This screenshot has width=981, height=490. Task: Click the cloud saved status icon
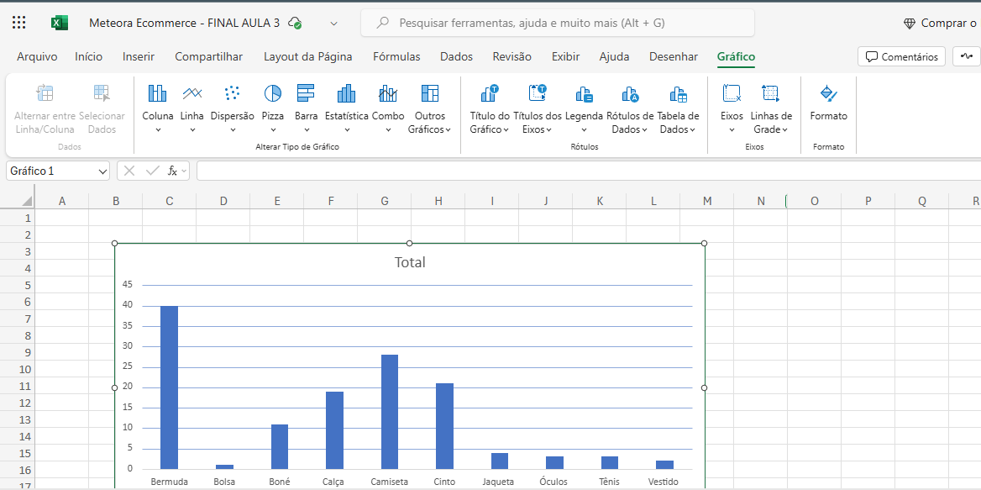pos(296,24)
